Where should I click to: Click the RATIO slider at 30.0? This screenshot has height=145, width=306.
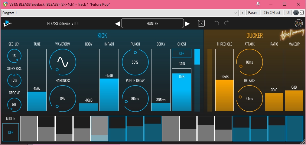point(274,80)
